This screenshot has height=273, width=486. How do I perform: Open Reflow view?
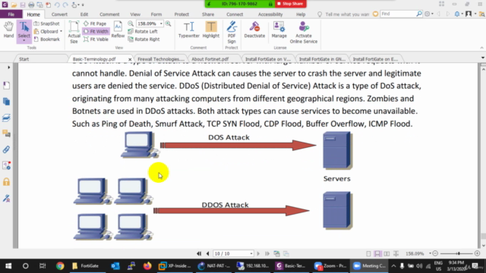pos(118,30)
